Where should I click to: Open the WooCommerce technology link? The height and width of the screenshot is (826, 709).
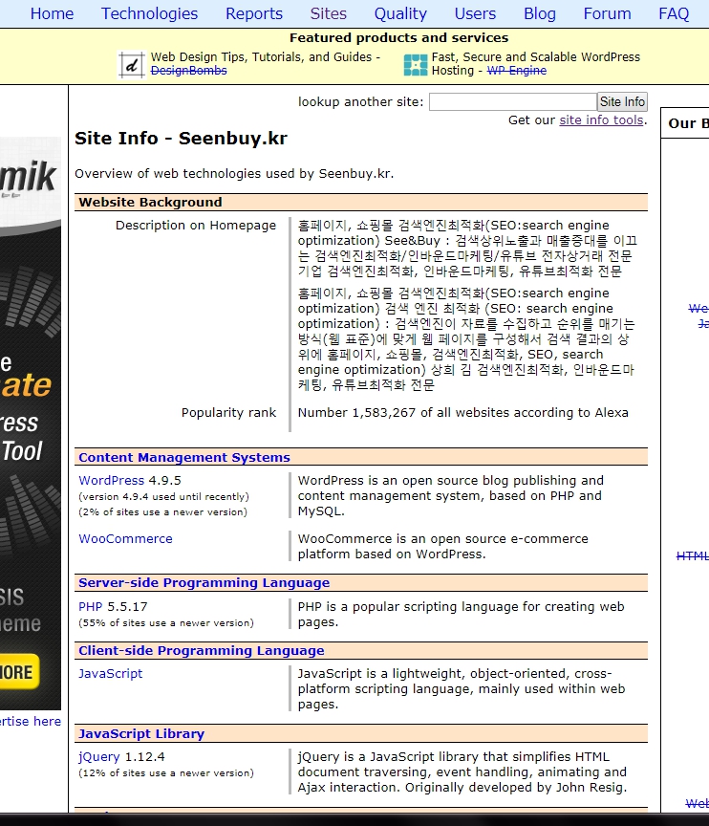[x=125, y=539]
